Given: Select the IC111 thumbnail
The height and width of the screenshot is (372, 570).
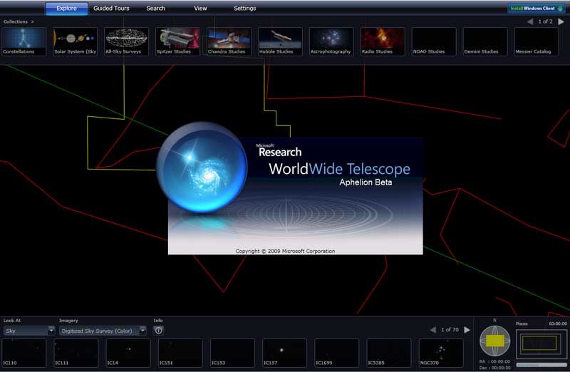Looking at the screenshot, I should [x=76, y=353].
